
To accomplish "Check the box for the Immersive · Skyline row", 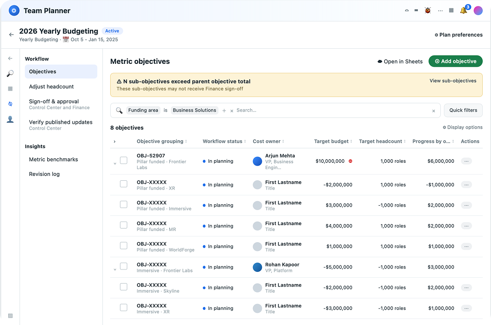I will click(124, 287).
